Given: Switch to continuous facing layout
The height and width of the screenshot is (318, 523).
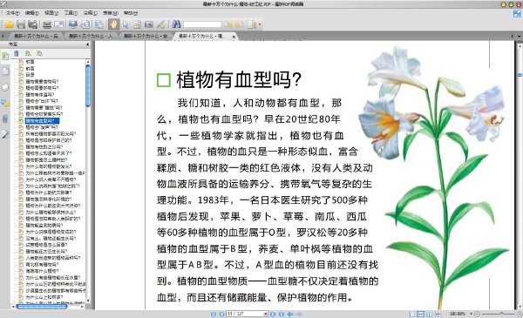Looking at the screenshot, I should (438, 314).
